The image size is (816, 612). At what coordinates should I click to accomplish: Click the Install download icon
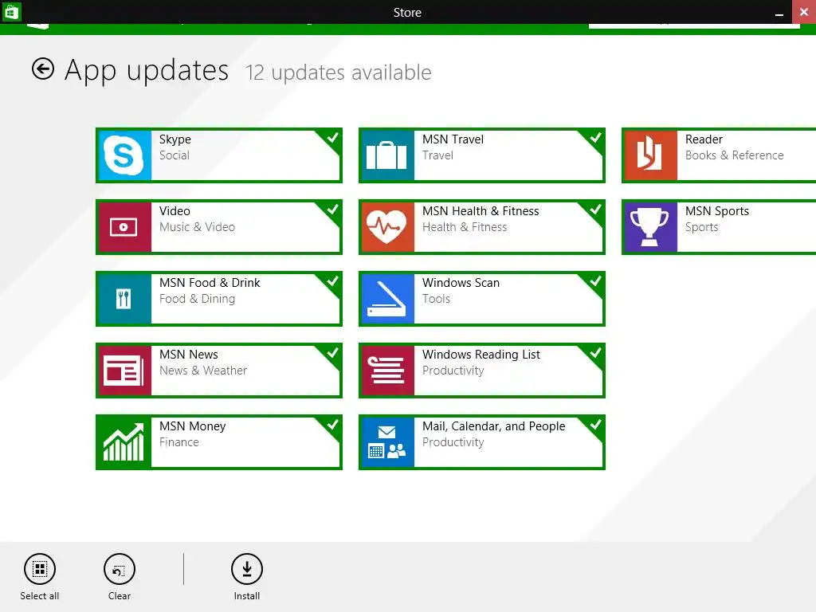pyautogui.click(x=247, y=569)
